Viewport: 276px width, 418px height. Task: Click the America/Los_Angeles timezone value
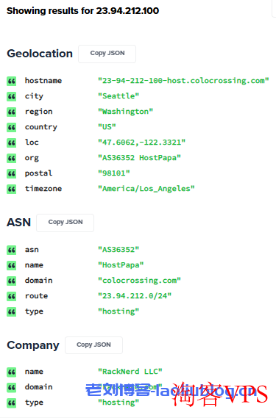(x=146, y=189)
